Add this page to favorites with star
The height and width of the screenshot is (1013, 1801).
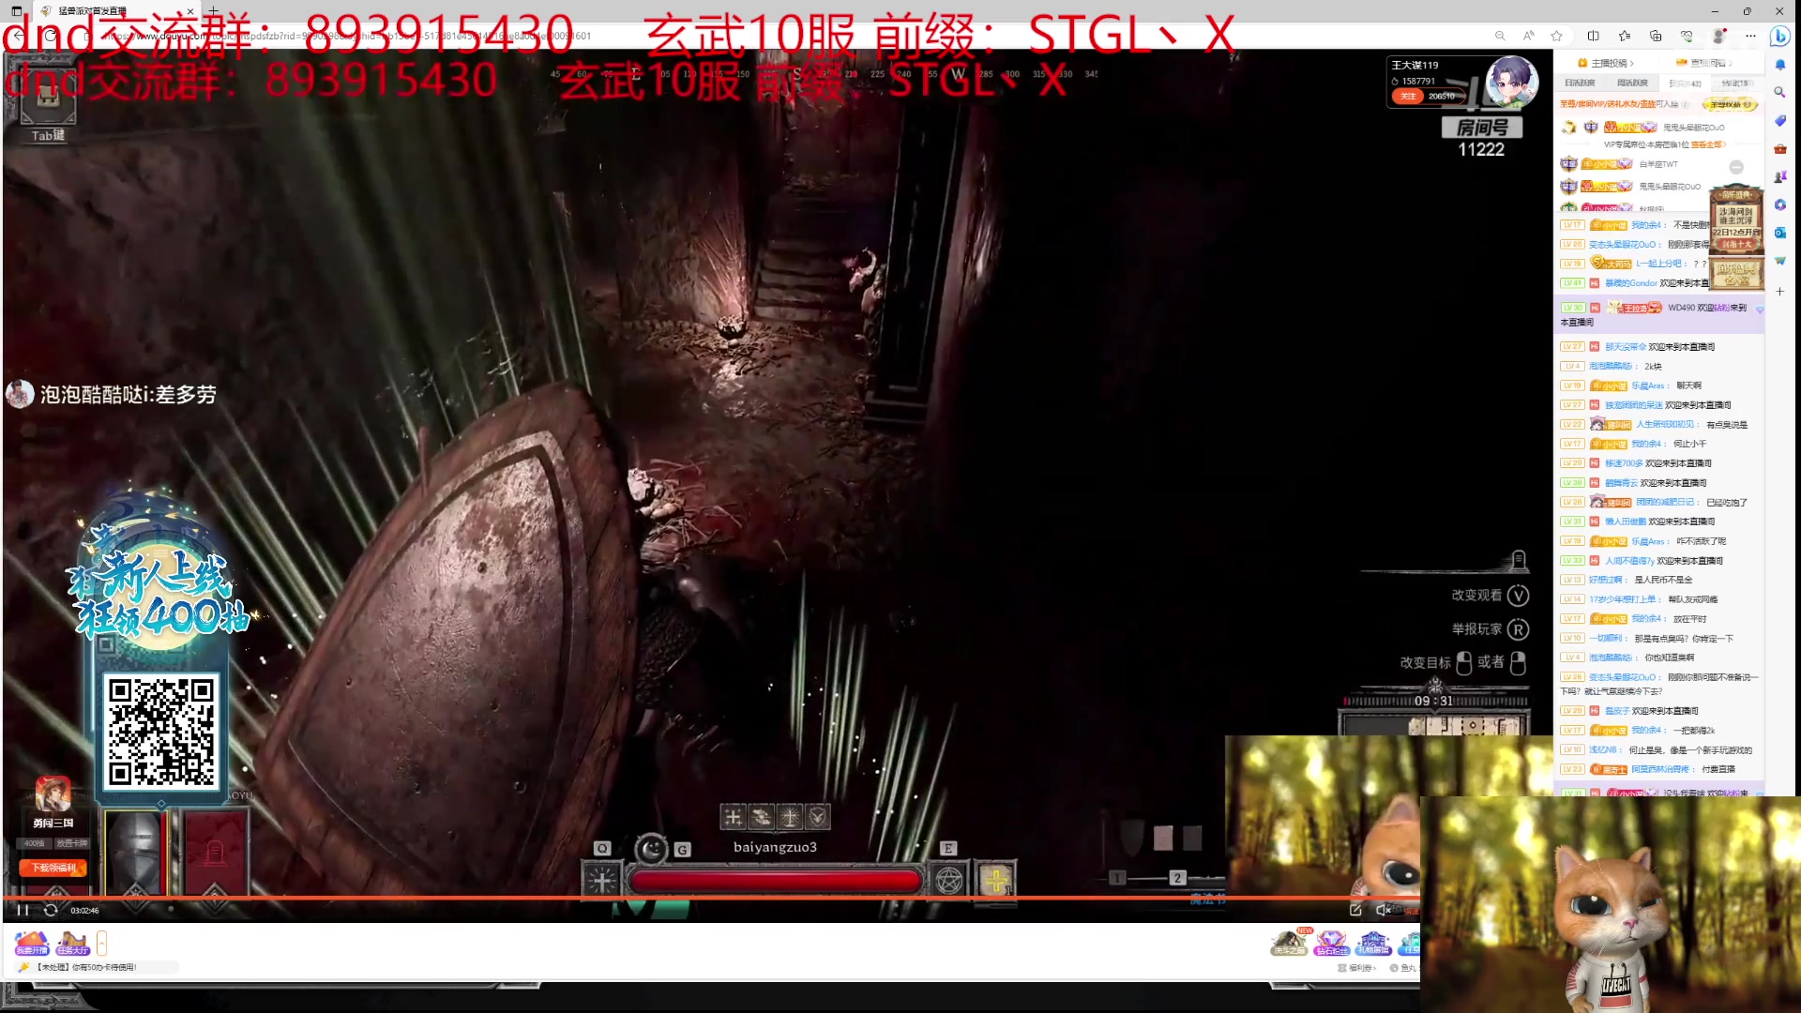pos(1557,36)
